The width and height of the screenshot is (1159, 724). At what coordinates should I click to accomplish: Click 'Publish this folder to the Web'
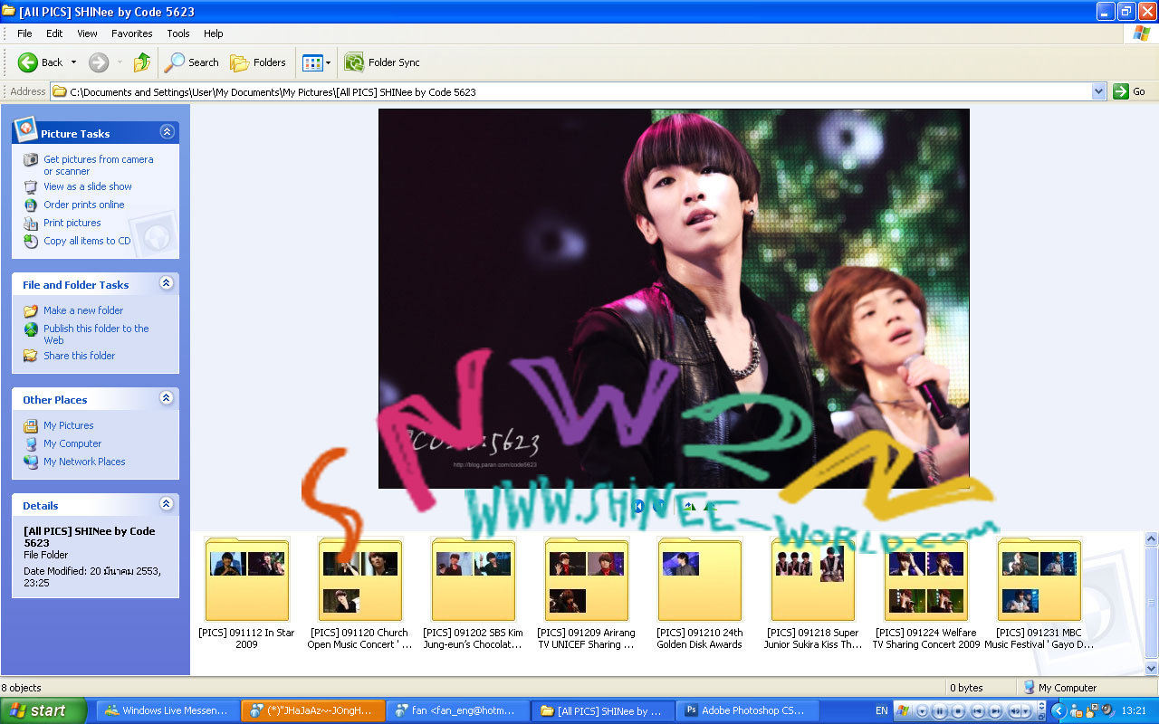coord(96,334)
